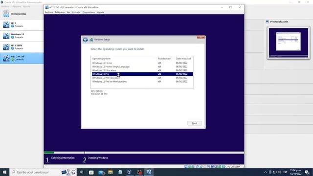Click the running VM taskbar icon
Viewport: 313px width, 176px height.
[x=149, y=172]
